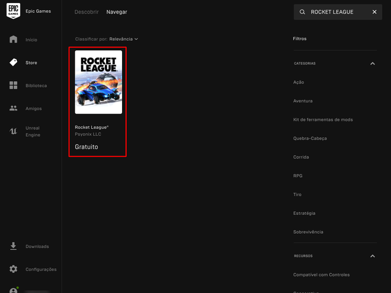391x293 pixels.
Task: Clear the ROCKET LEAGUE search text
Action: pyautogui.click(x=374, y=12)
